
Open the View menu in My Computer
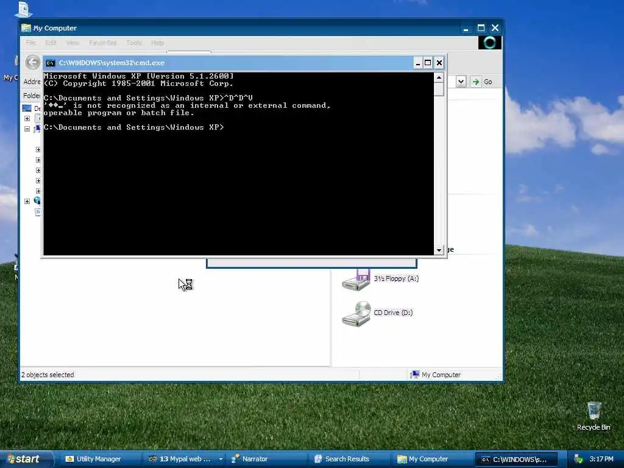(x=73, y=43)
